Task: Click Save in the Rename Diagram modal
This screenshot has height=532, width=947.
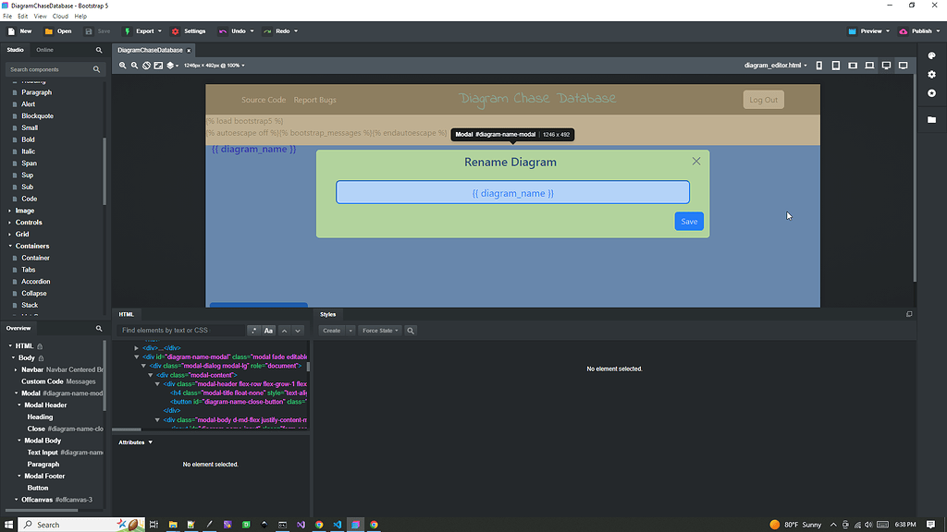Action: pyautogui.click(x=689, y=221)
